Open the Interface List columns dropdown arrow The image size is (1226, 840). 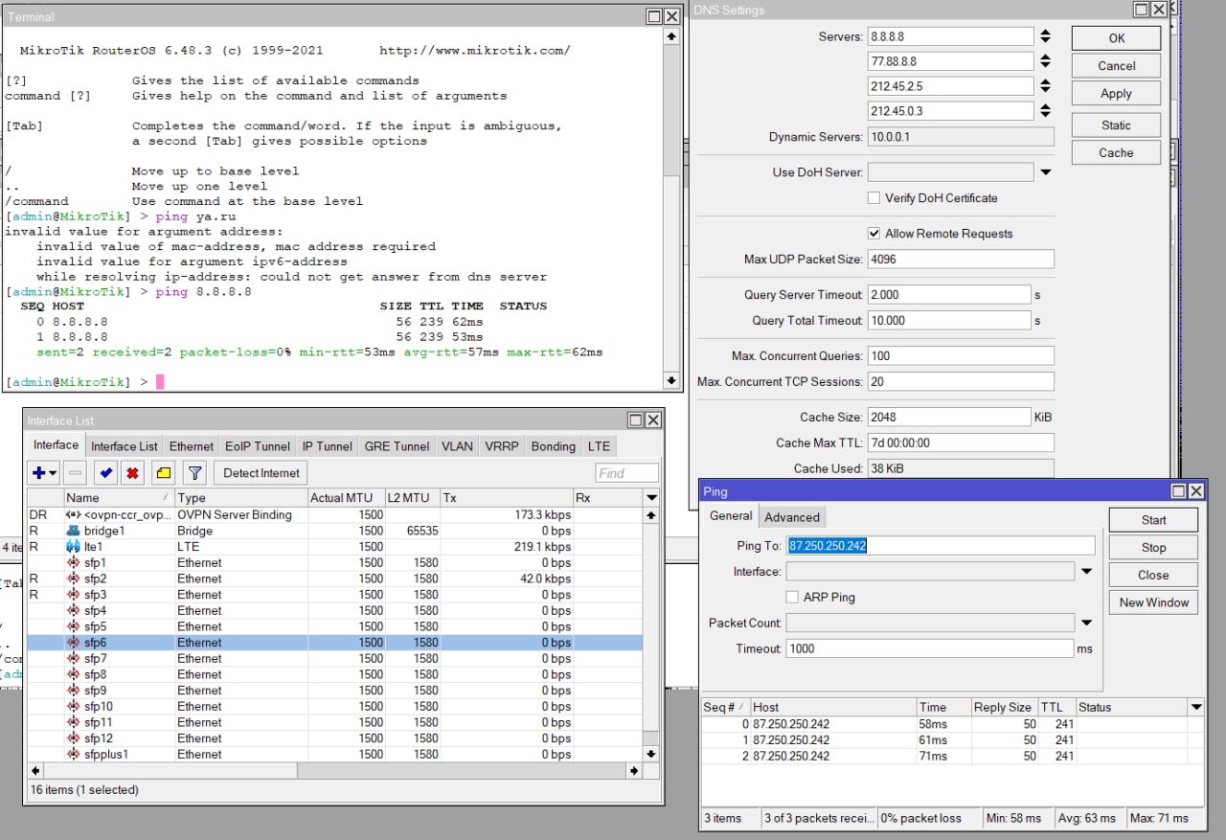pos(651,498)
